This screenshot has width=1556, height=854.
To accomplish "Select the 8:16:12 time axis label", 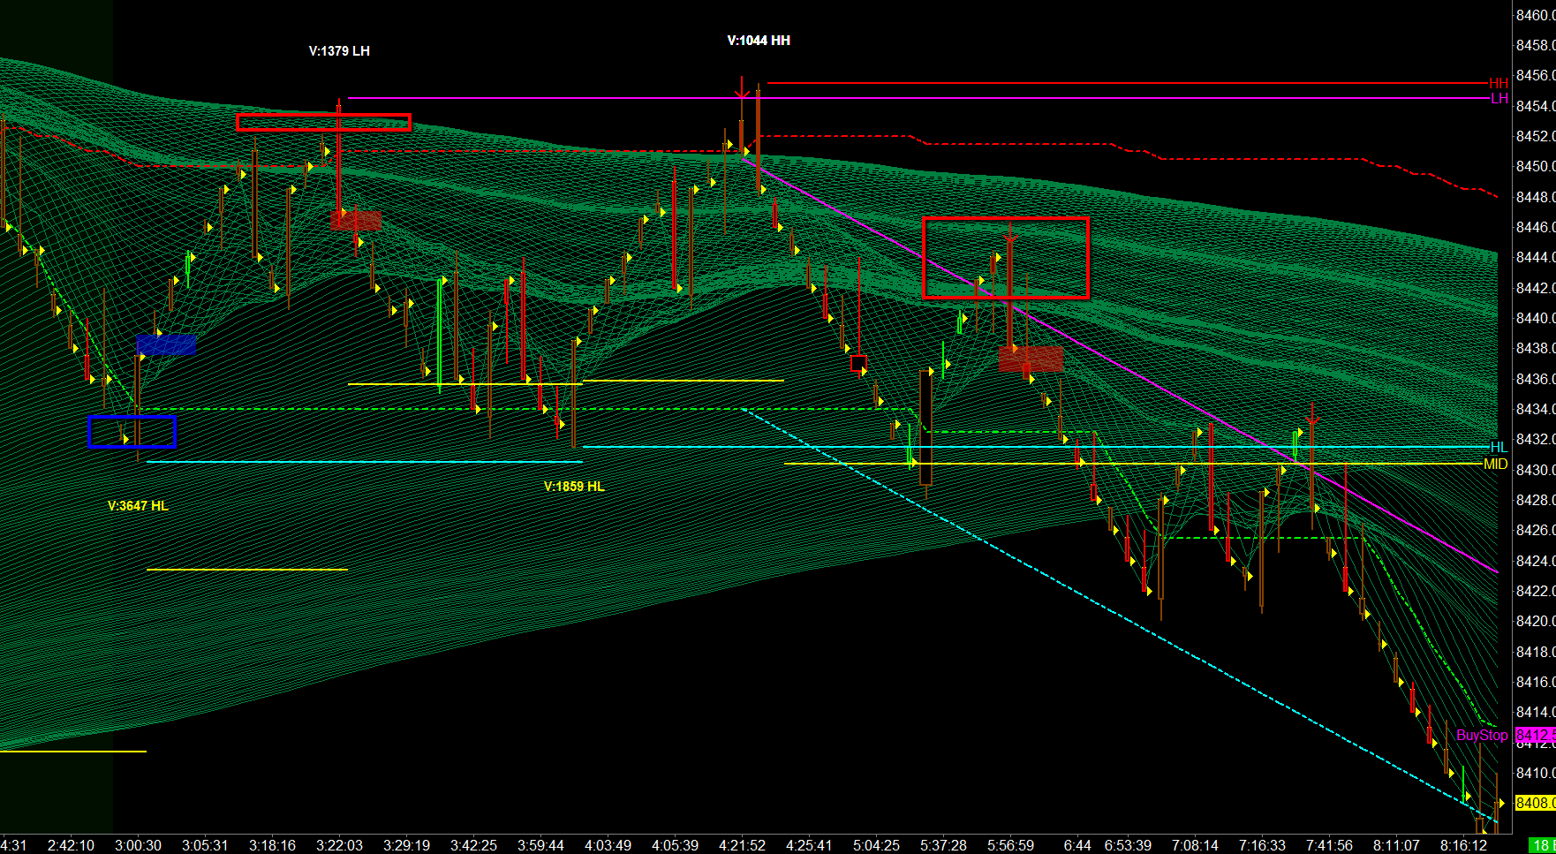I will pos(1463,845).
